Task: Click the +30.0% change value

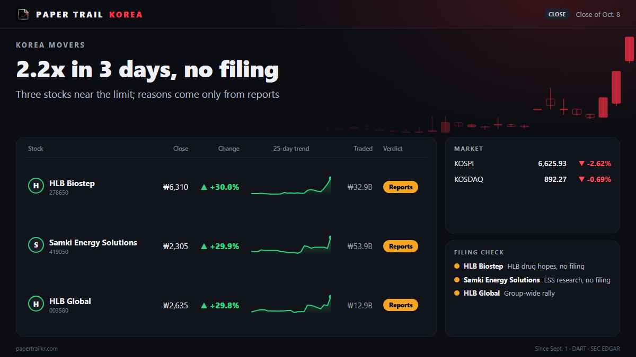Action: pyautogui.click(x=225, y=187)
